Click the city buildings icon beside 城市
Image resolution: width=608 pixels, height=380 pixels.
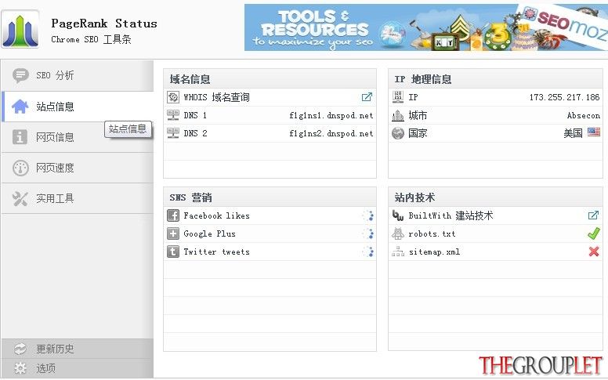coord(398,115)
